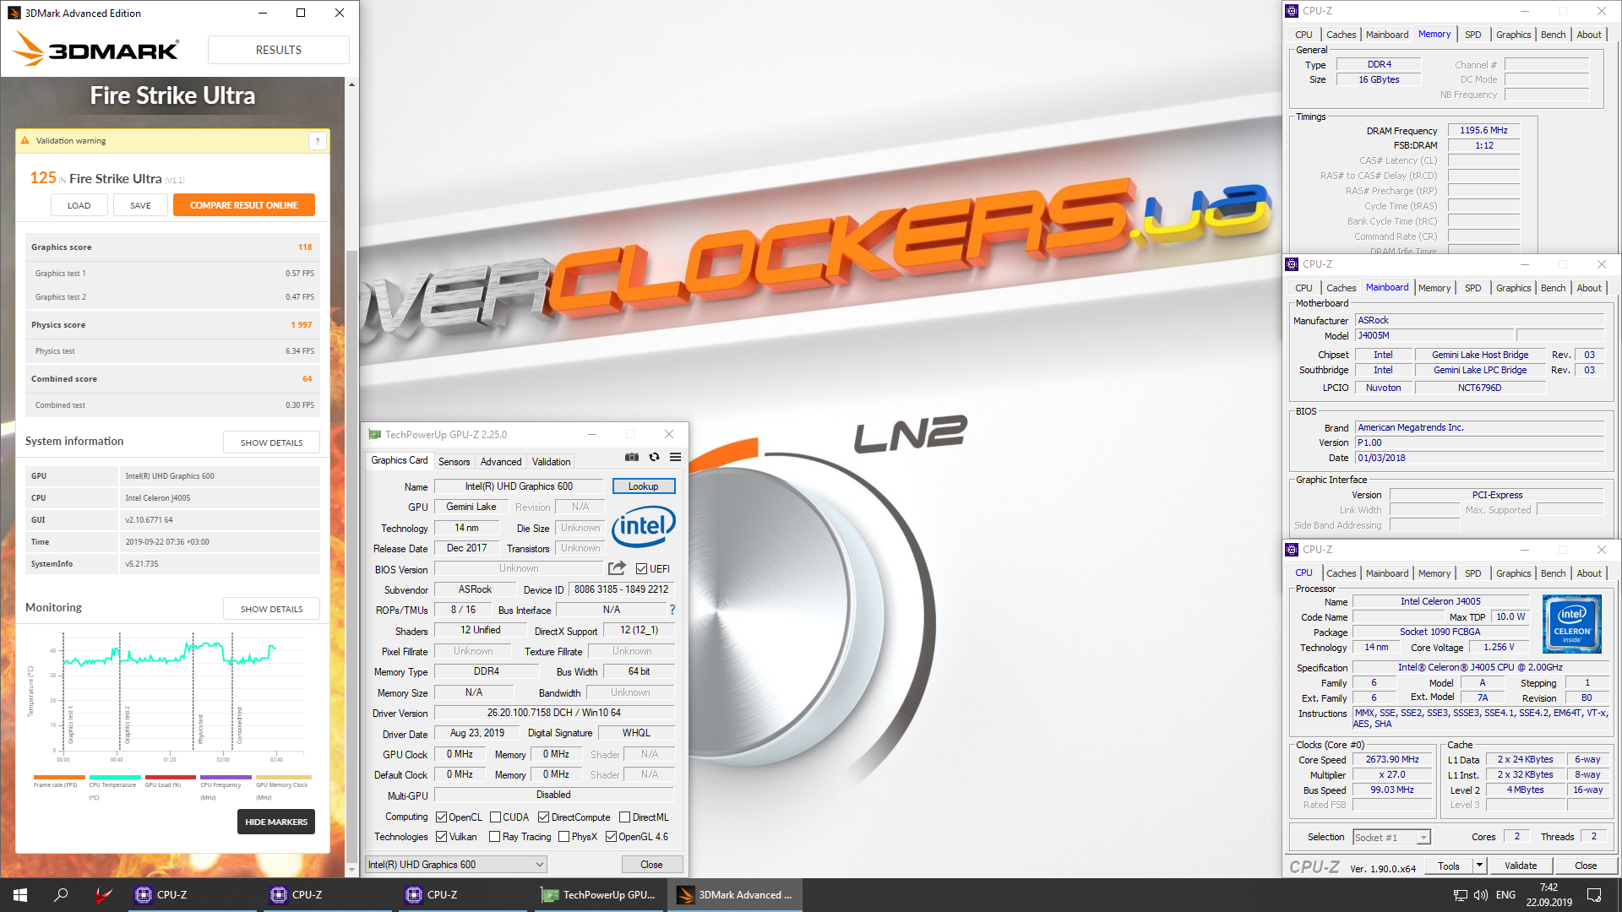The height and width of the screenshot is (912, 1622).
Task: Toggle DirectCompute checkbox
Action: coord(543,817)
